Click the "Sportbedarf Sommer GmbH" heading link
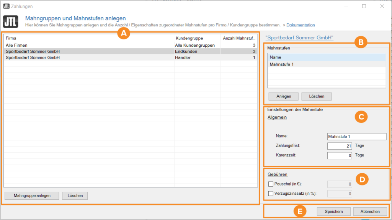The width and height of the screenshot is (392, 220). point(299,37)
